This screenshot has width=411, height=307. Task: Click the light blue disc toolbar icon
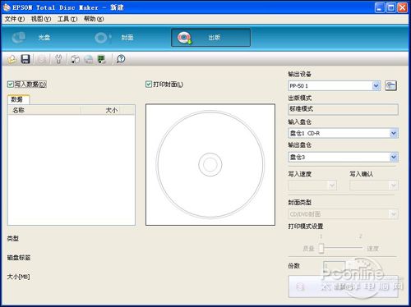pyautogui.click(x=88, y=59)
